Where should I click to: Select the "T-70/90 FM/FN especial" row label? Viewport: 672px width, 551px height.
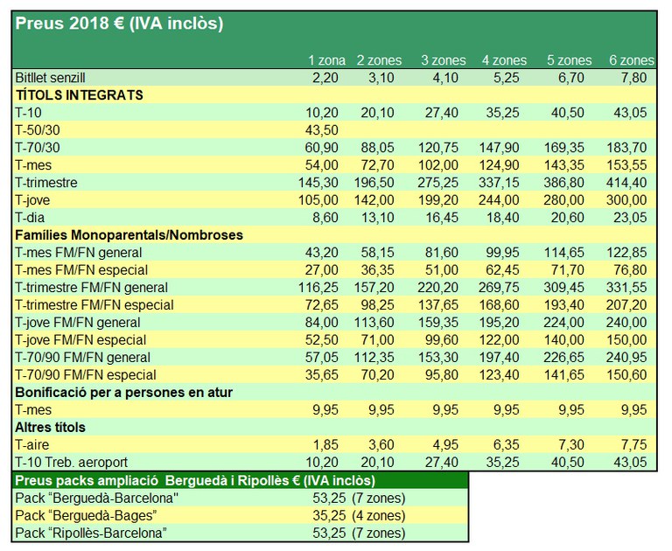click(x=87, y=374)
